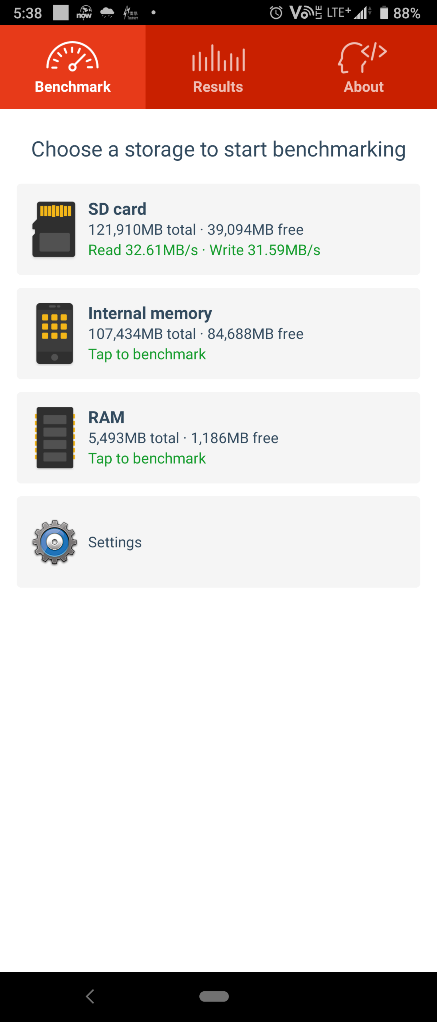Tap the battery status icon

[x=384, y=13]
